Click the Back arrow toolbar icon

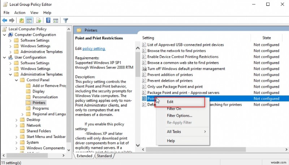pos(5,21)
